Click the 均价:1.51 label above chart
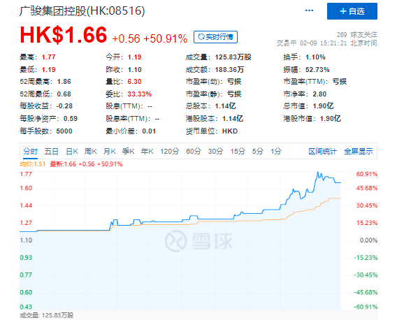 click(33, 164)
